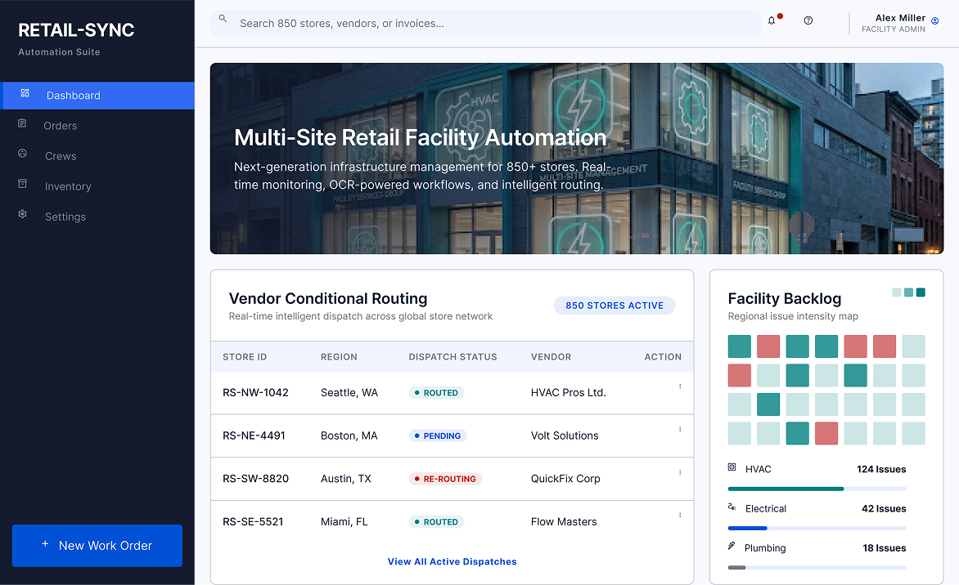Open the help question mark icon
The width and height of the screenshot is (959, 585).
808,20
